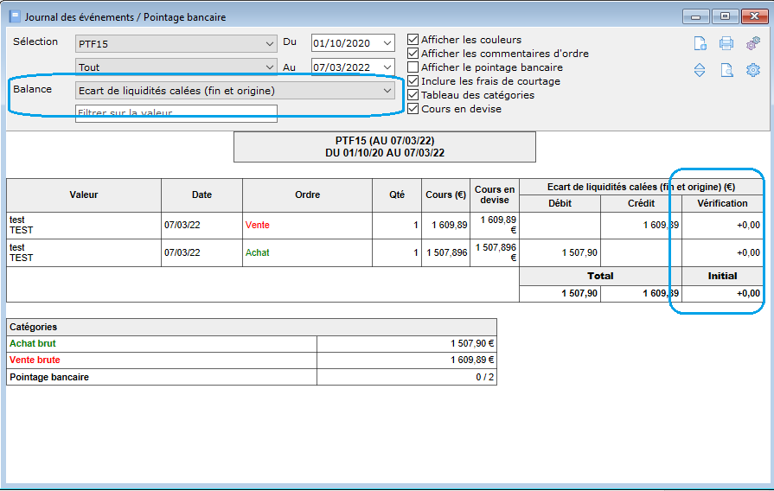Uncheck Afficher les commentaires d'ordre
This screenshot has width=774, height=491.
[413, 54]
